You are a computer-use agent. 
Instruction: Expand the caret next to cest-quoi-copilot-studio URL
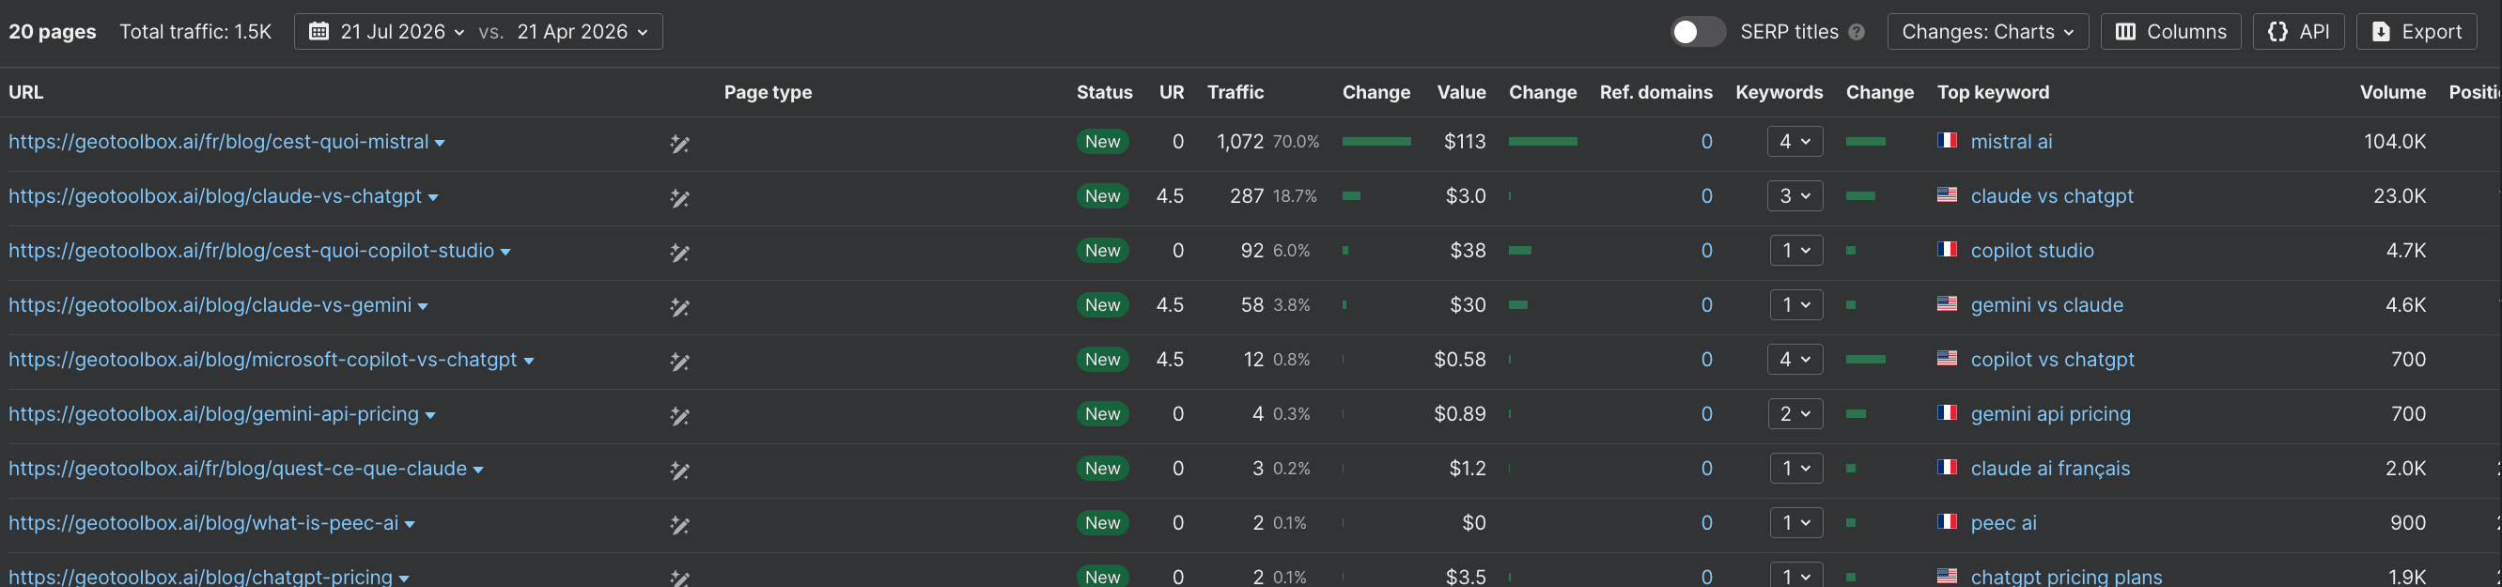(x=505, y=253)
